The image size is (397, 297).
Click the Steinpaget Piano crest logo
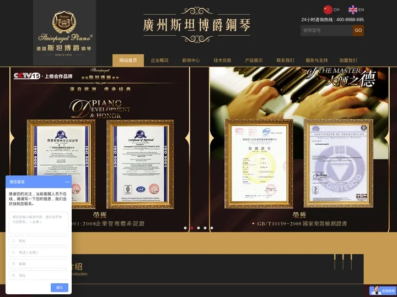click(x=64, y=22)
